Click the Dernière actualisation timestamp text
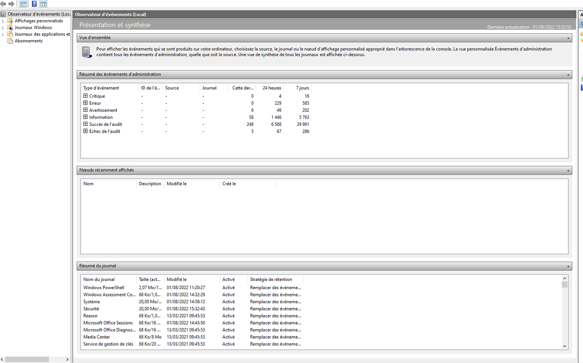The image size is (583, 363). pyautogui.click(x=529, y=27)
